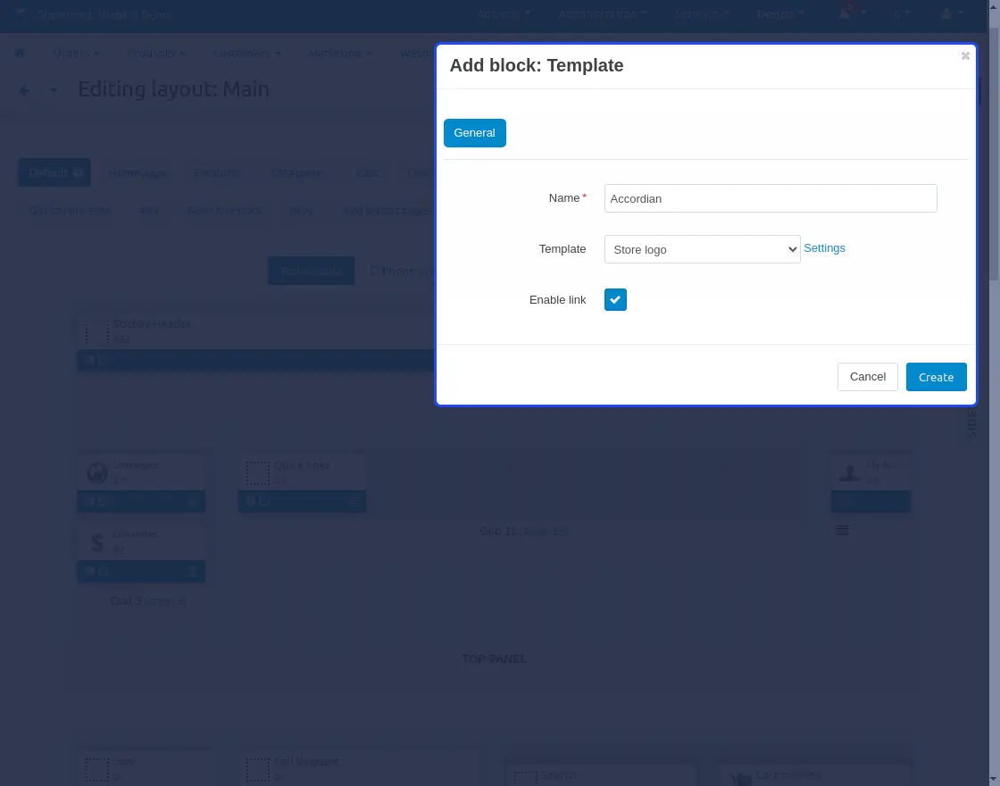The height and width of the screenshot is (786, 1000).
Task: Open the Grid 11 hamburger menu icon
Action: tap(842, 531)
